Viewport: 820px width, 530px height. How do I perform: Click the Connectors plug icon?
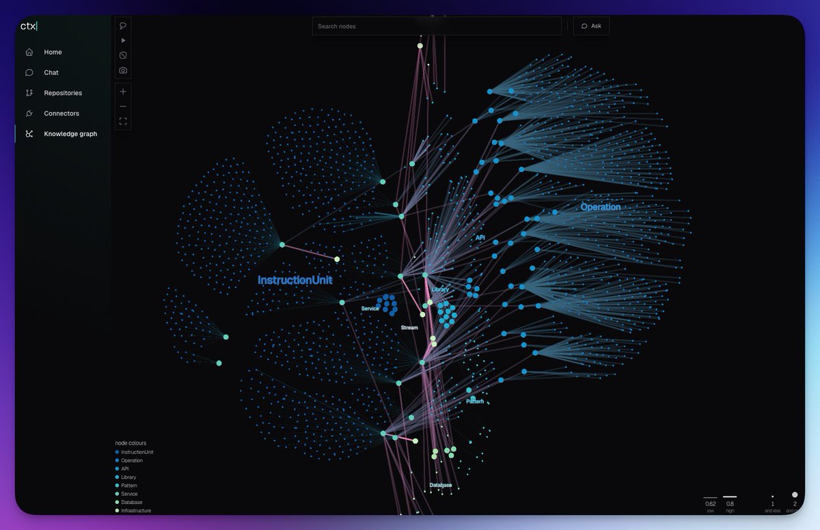point(29,113)
